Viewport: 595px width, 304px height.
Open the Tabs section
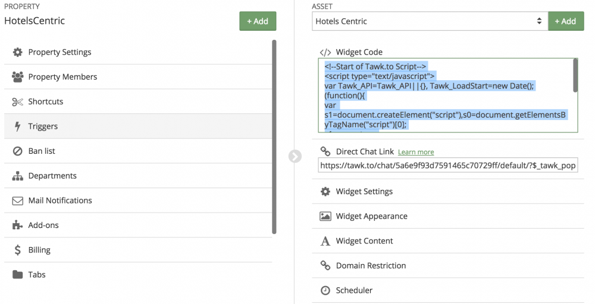tap(138, 274)
